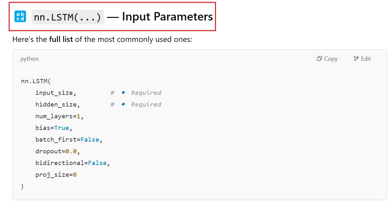The width and height of the screenshot is (392, 218).
Task: Click the 0.0 value of dropout
Action: [71, 151]
